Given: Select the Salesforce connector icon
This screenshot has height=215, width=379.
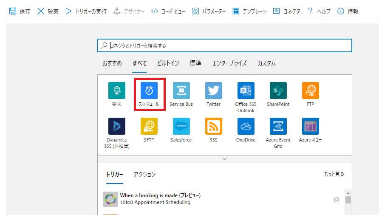Looking at the screenshot, I should click(181, 126).
